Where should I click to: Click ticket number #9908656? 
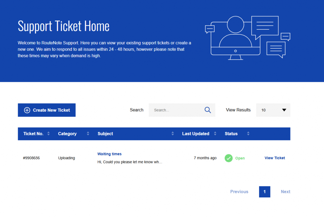pos(31,158)
